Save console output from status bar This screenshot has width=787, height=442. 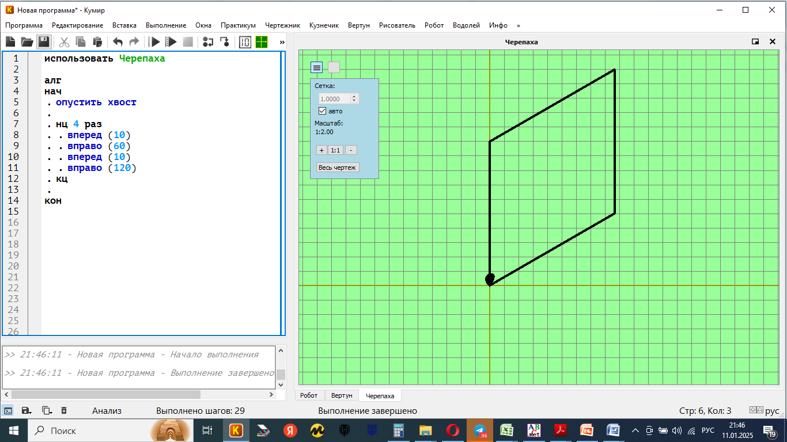(26, 410)
